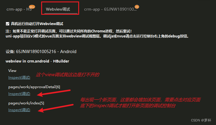Click the red arrow pointing at approvalDetail Inspect

[x=54, y=93]
